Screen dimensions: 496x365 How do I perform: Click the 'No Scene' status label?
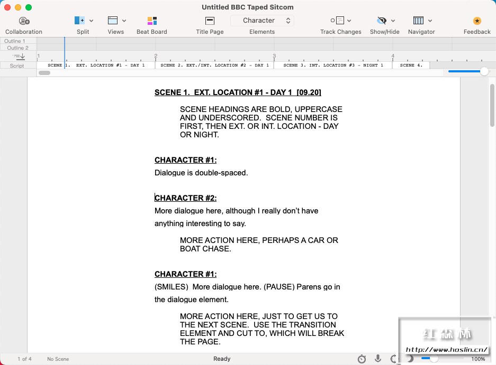point(58,359)
